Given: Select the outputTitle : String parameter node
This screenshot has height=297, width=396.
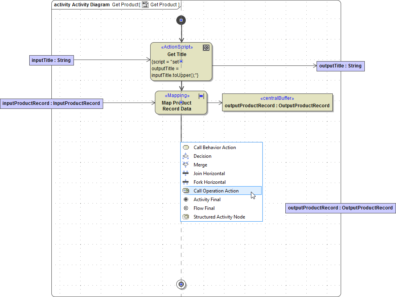Looking at the screenshot, I should 340,66.
